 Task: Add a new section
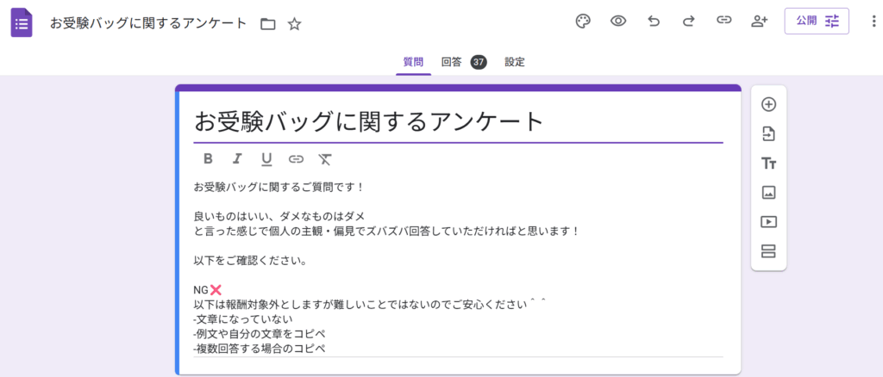(768, 251)
